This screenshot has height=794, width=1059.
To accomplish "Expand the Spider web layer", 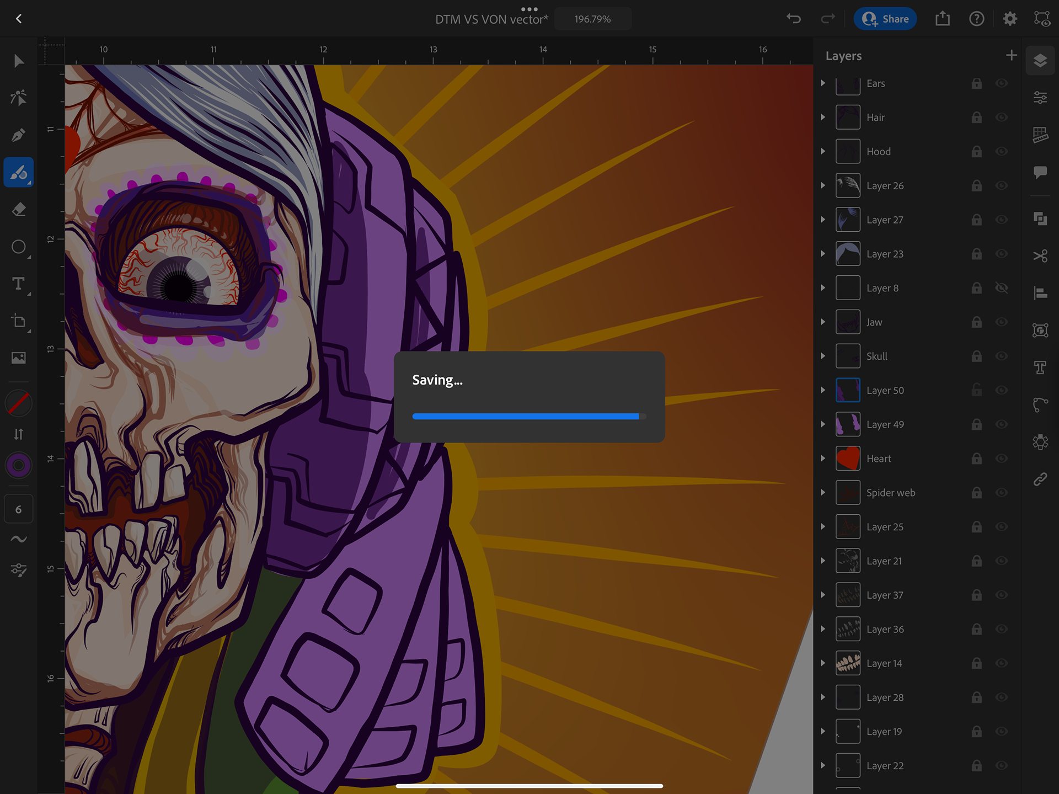I will tap(823, 492).
